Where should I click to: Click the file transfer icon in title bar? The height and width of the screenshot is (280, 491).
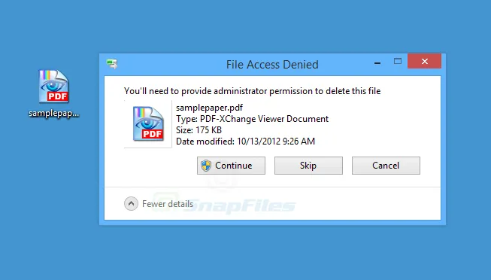pyautogui.click(x=112, y=64)
